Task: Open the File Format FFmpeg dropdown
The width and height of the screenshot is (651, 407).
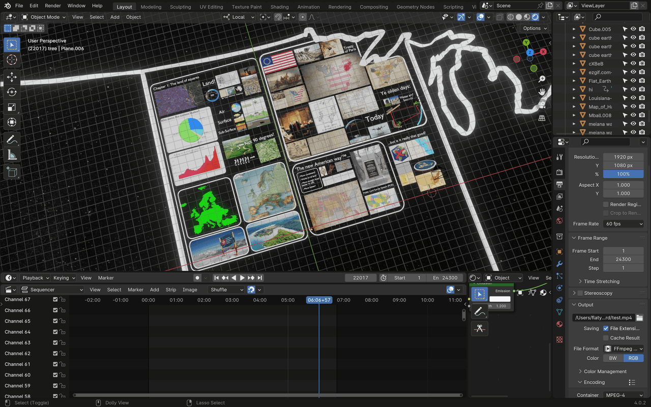Action: pos(623,348)
